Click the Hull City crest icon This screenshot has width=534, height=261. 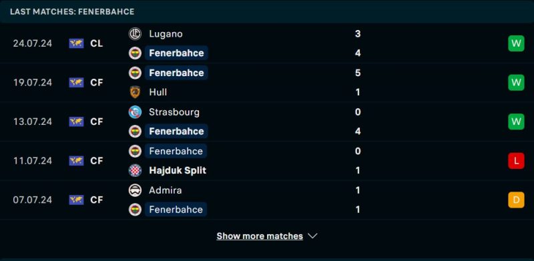click(x=135, y=92)
